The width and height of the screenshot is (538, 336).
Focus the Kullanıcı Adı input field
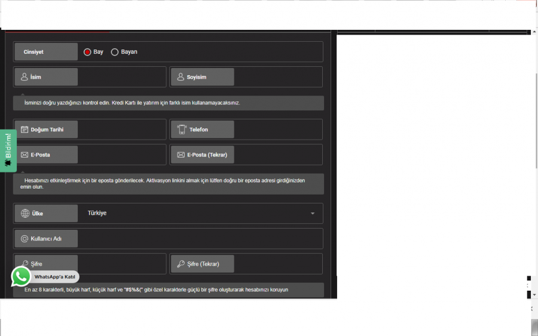coord(200,239)
